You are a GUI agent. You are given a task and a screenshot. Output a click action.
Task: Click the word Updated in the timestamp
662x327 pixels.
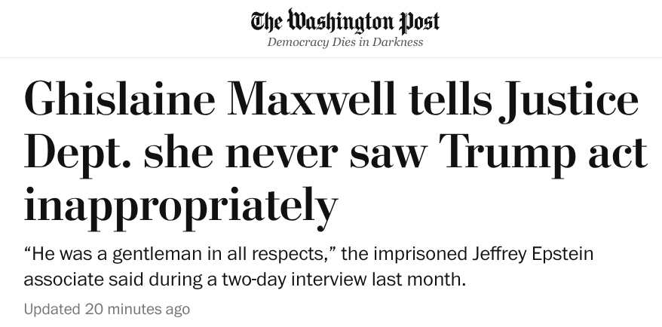(x=51, y=309)
